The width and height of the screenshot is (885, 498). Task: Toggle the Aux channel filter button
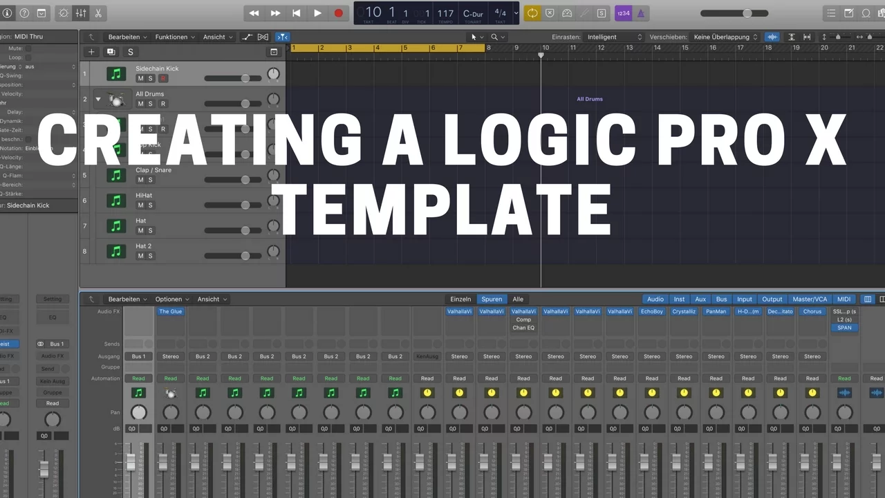700,299
